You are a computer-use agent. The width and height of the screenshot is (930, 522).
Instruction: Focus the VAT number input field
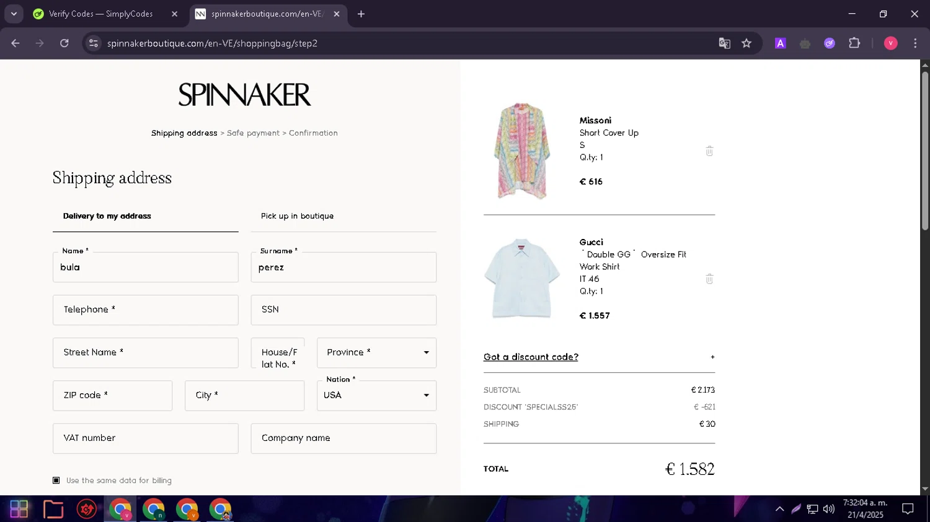coord(146,438)
